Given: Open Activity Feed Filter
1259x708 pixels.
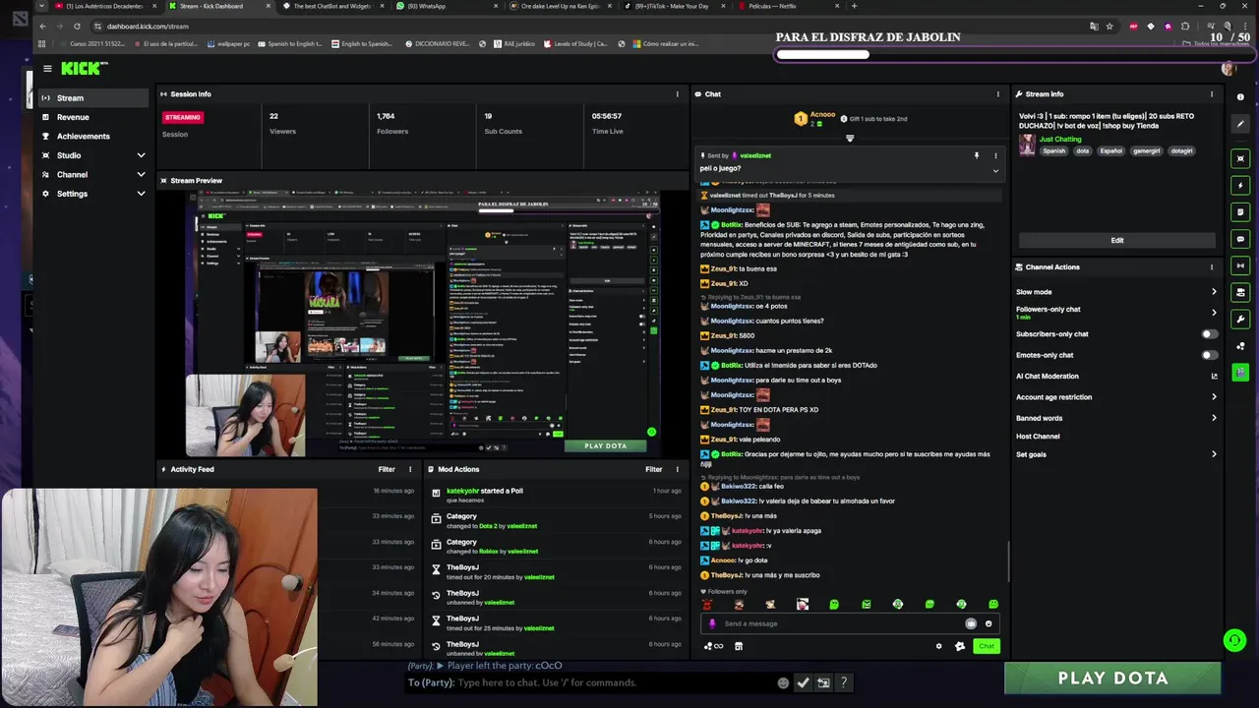Looking at the screenshot, I should (x=387, y=469).
